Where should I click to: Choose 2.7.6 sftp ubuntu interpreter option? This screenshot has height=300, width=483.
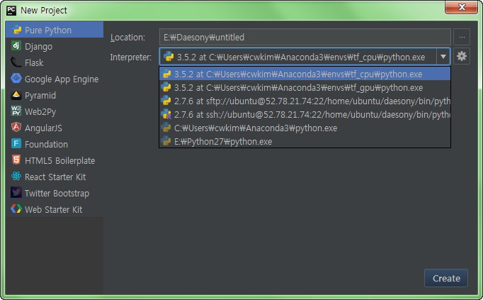(x=305, y=101)
